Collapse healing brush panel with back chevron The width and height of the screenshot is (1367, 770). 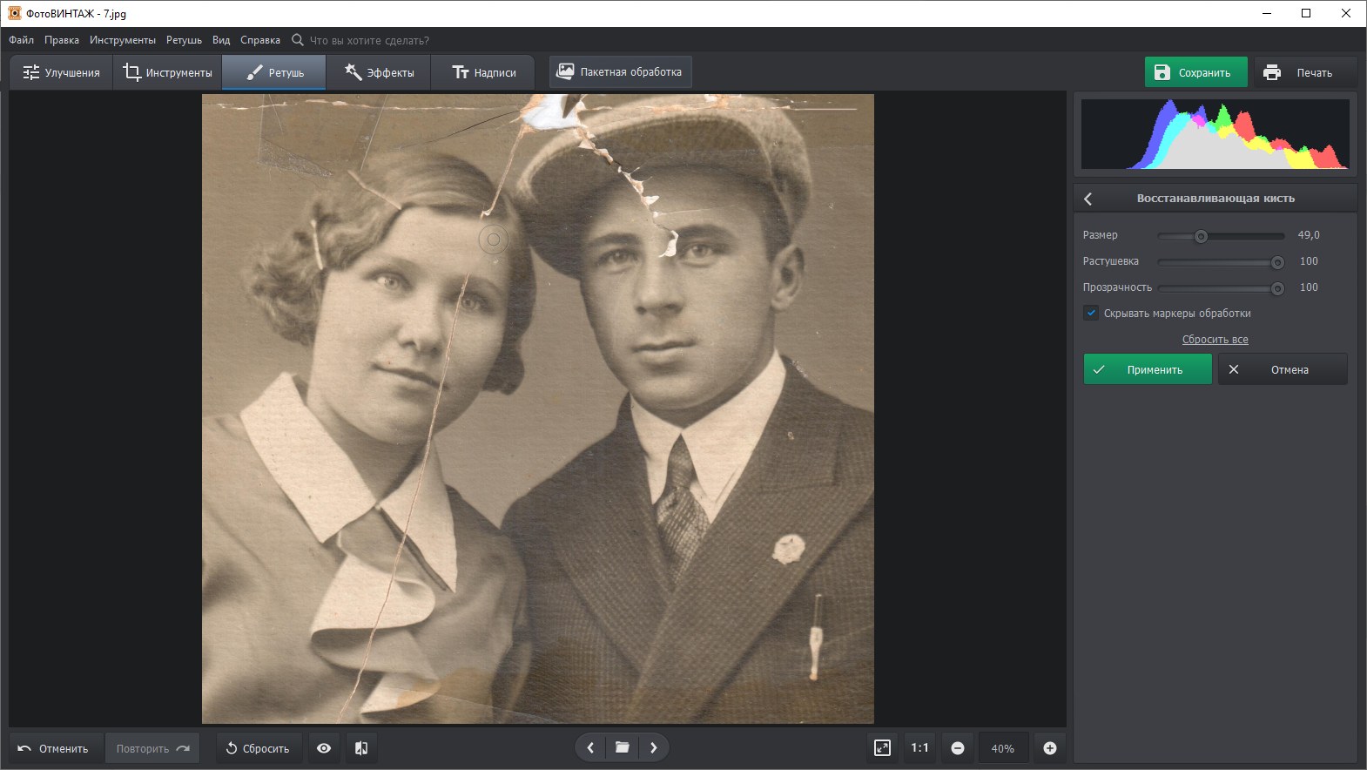(x=1088, y=199)
